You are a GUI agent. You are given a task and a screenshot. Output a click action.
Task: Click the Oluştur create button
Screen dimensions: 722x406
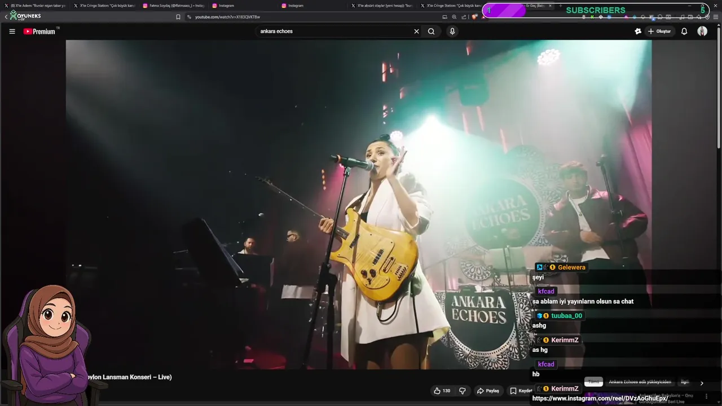coord(659,32)
